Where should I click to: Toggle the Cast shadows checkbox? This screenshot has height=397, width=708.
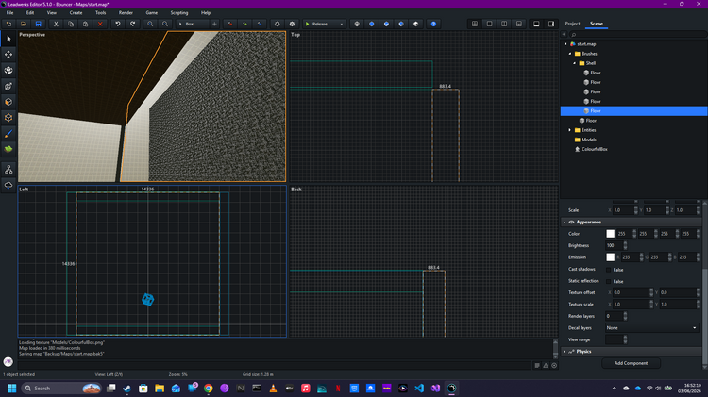609,270
